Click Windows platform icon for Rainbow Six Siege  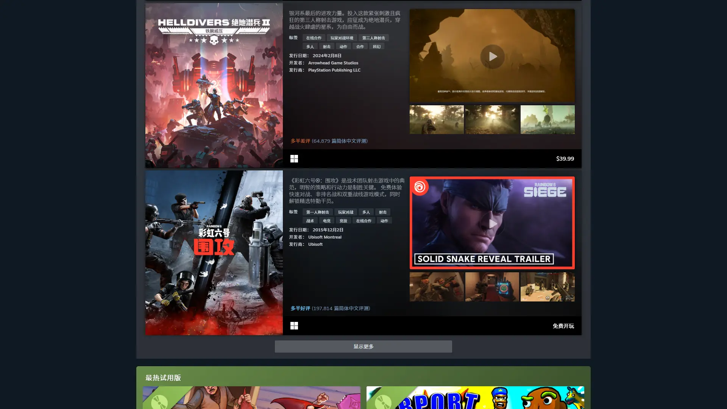(294, 326)
